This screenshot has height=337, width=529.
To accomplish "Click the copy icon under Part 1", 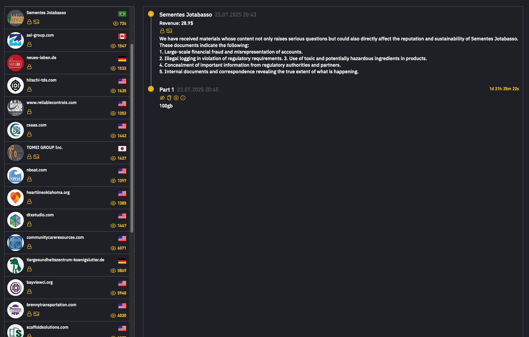I will coord(169,98).
